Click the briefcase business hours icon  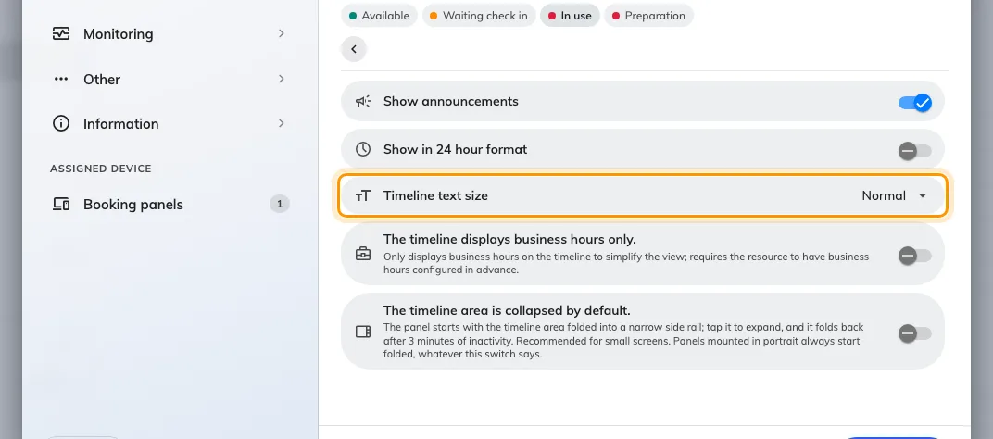(363, 254)
